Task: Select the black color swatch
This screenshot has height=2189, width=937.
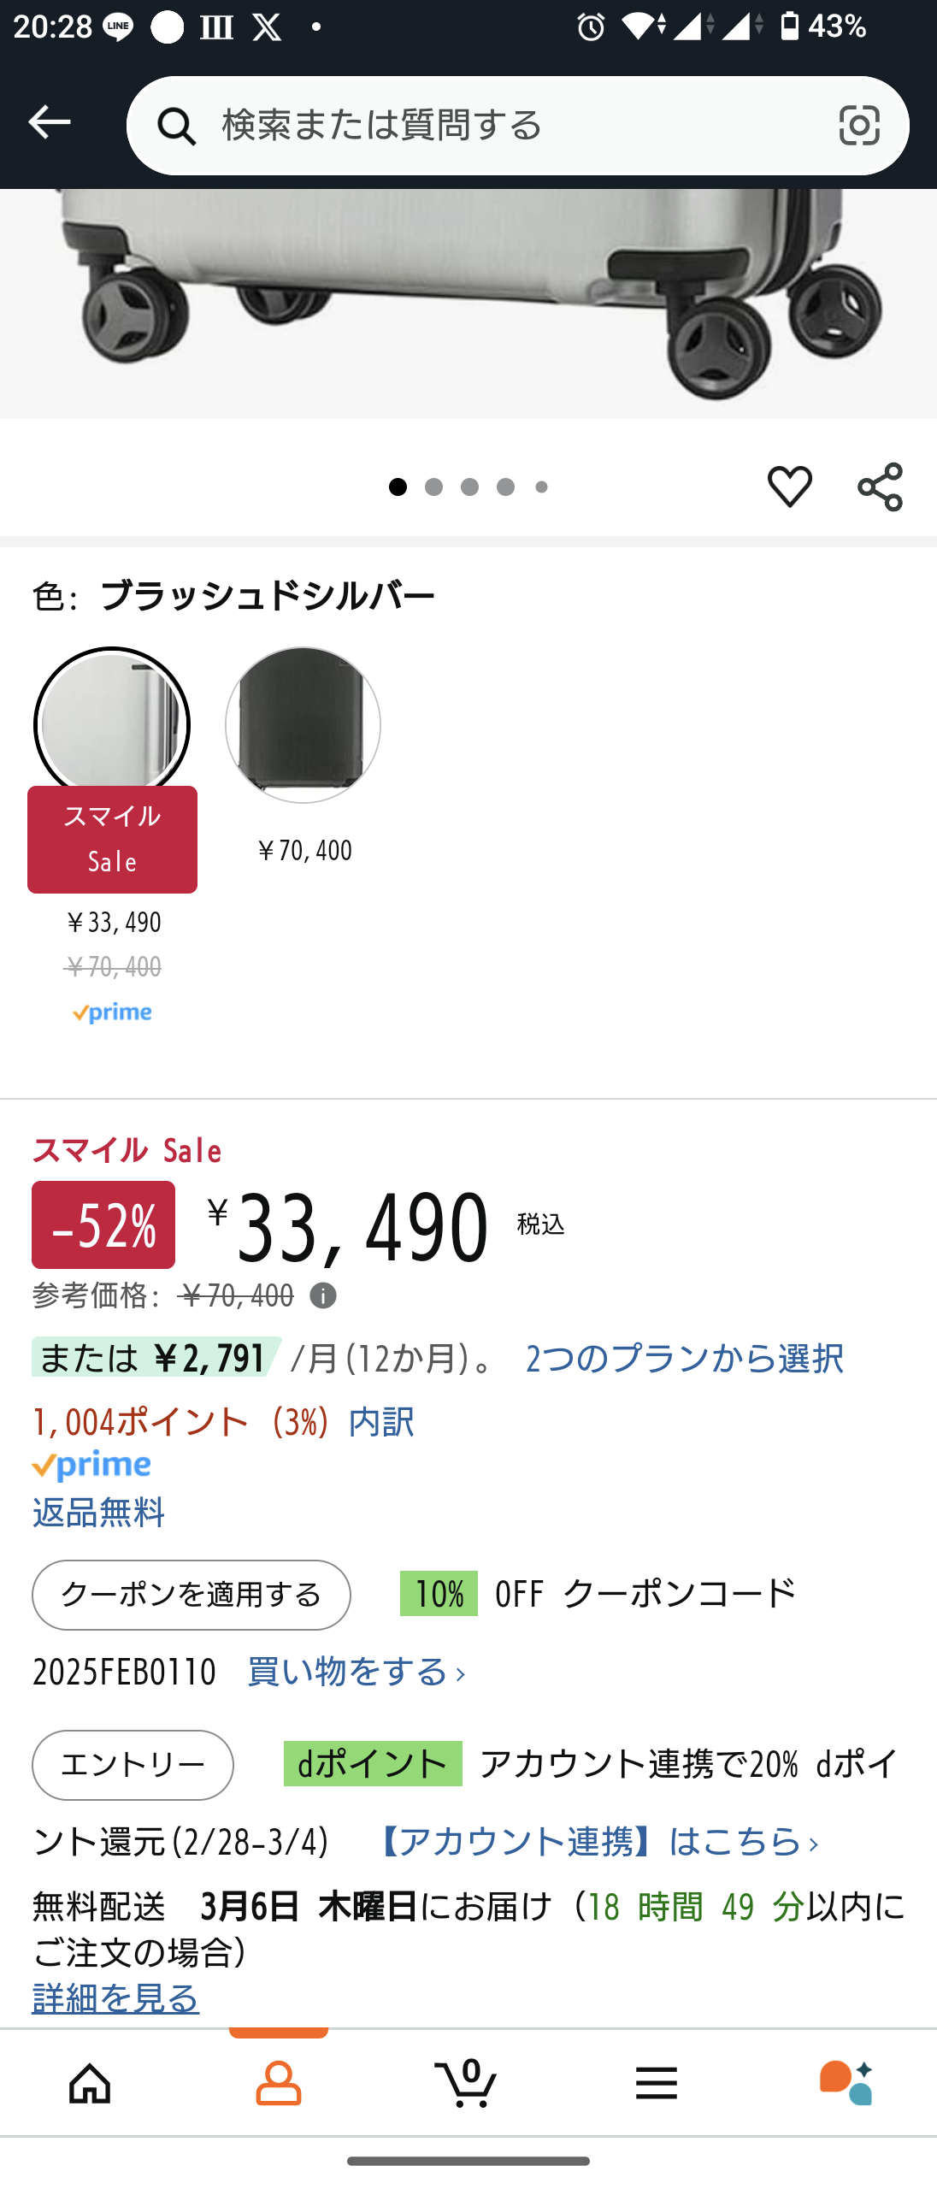Action: 303,725
